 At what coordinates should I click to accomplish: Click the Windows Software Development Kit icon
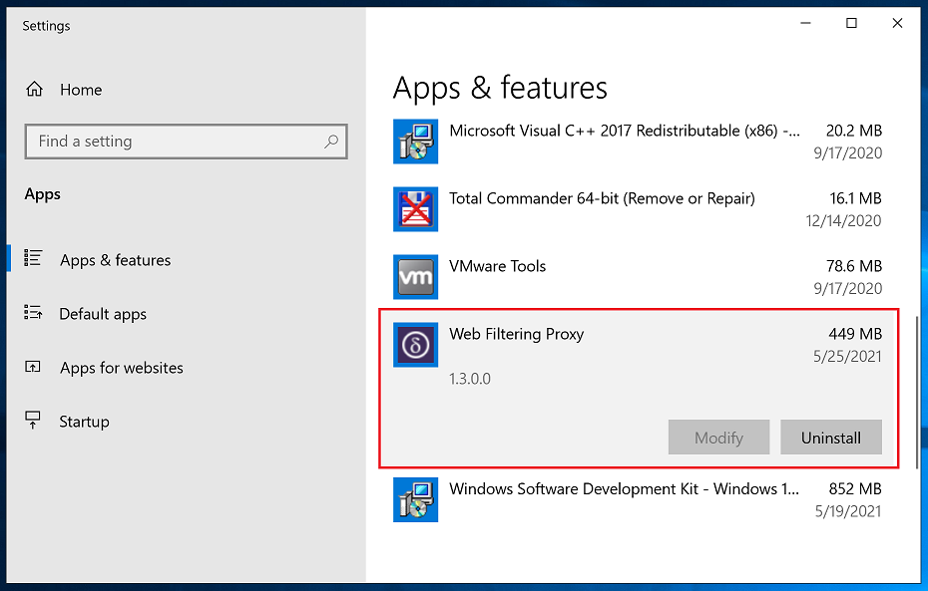[x=415, y=500]
